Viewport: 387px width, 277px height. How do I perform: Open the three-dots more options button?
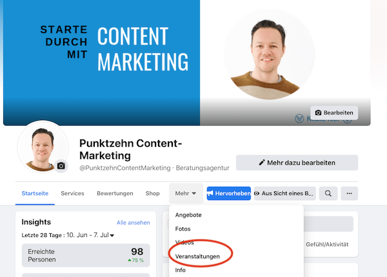(349, 193)
